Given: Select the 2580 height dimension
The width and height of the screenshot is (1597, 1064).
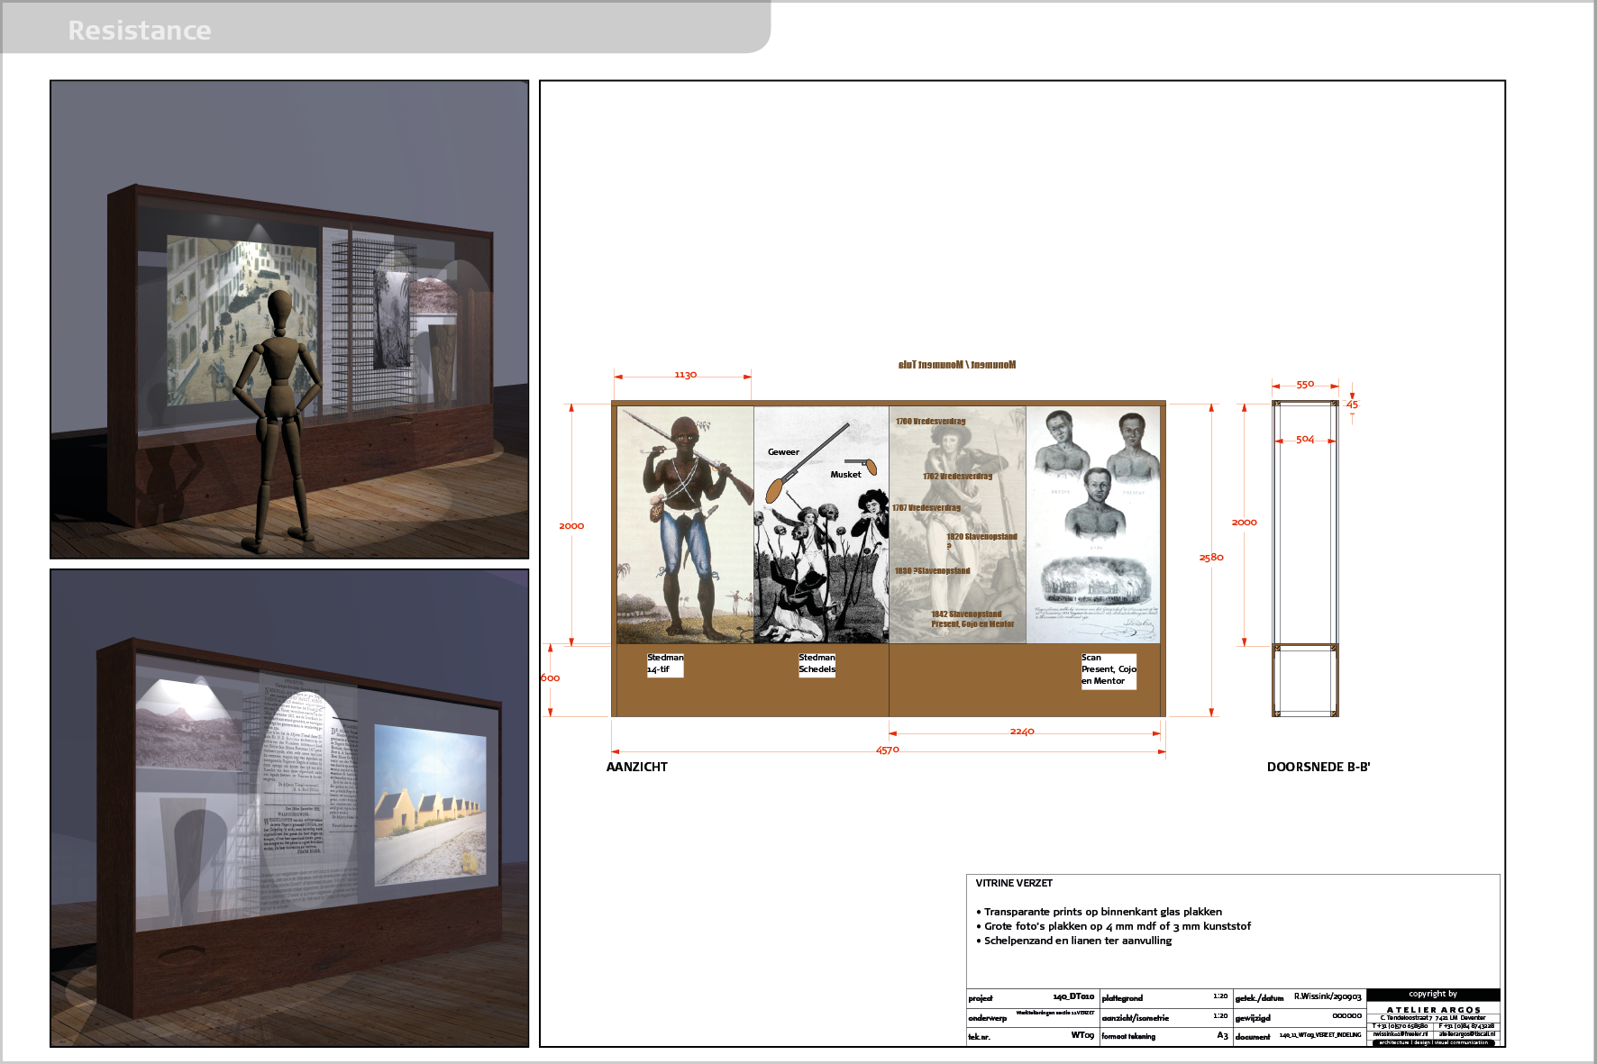Looking at the screenshot, I should [x=1211, y=557].
